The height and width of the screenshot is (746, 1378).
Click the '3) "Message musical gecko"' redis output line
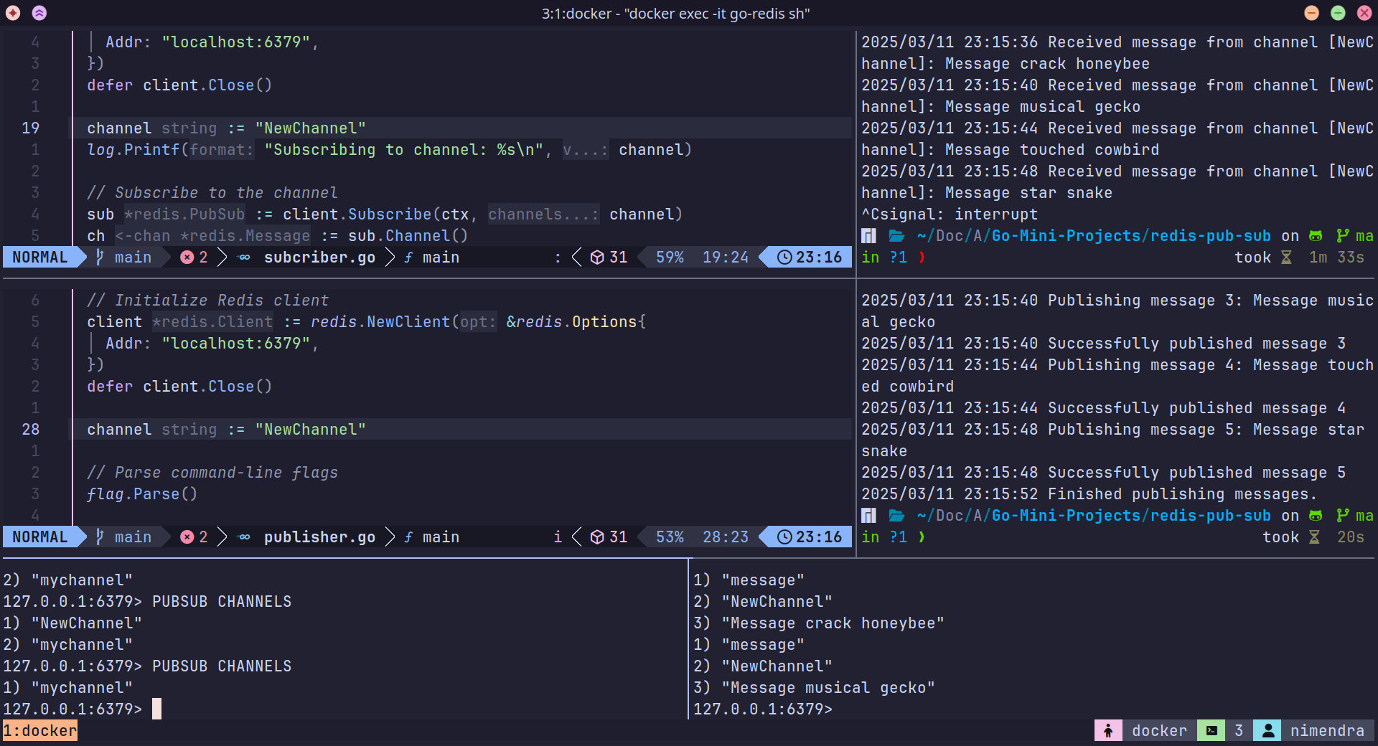tap(814, 687)
